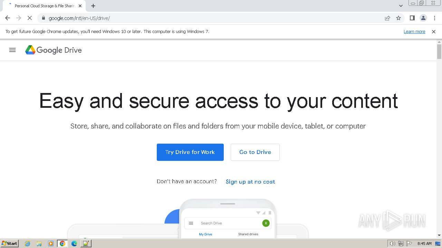Stop loading the page
442x248 pixels.
pyautogui.click(x=30, y=18)
